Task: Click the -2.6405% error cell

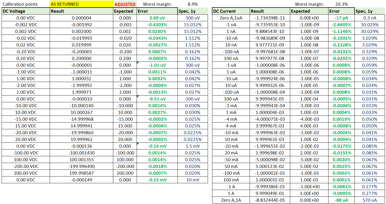Action: click(x=341, y=25)
